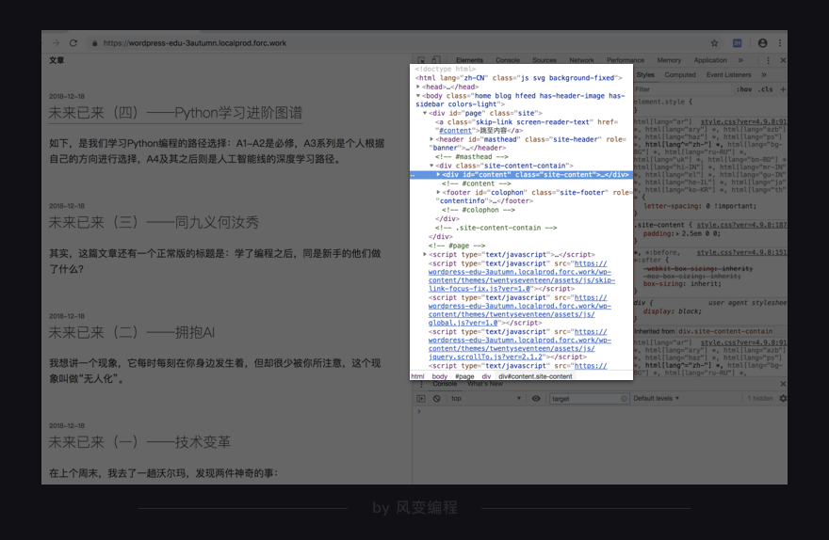Toggle the .cls class editor button
This screenshot has height=540, width=829.
tap(766, 89)
